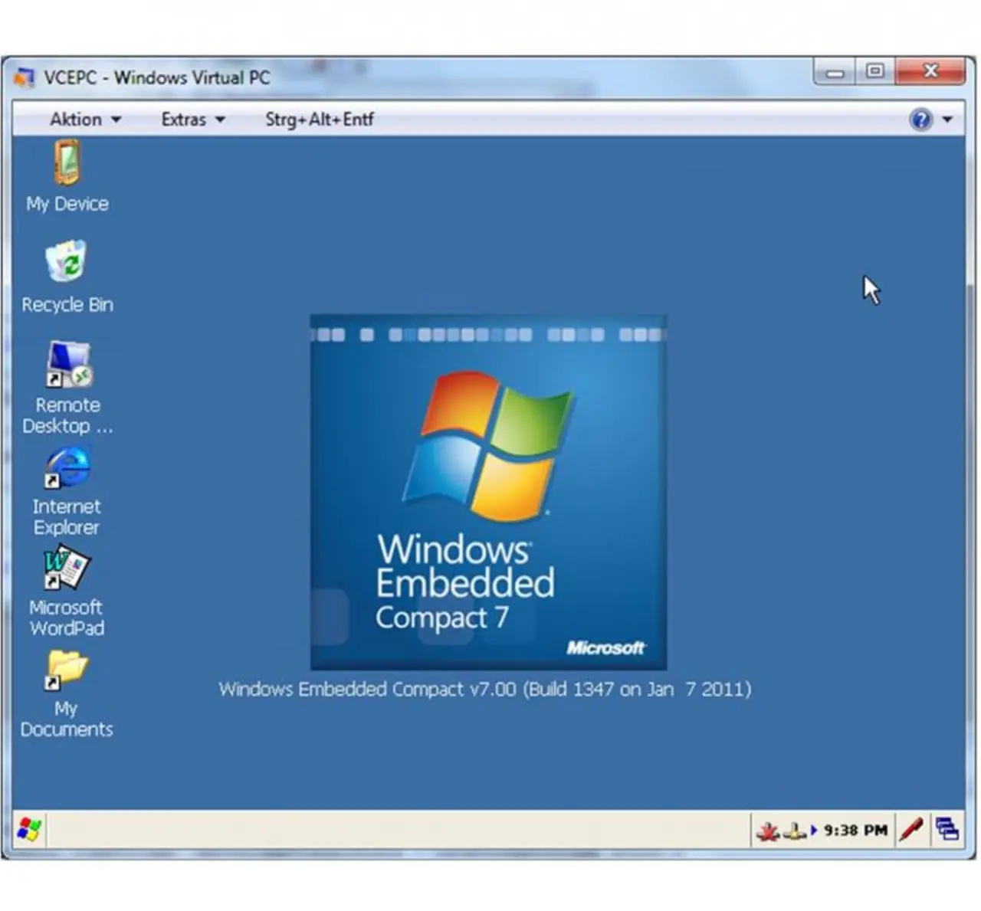This screenshot has width=981, height=911.
Task: Select the My Documents folder icon
Action: pyautogui.click(x=66, y=669)
